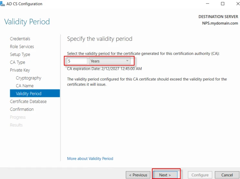The image size is (240, 179).
Task: Click the Previous button
Action: [138, 175]
